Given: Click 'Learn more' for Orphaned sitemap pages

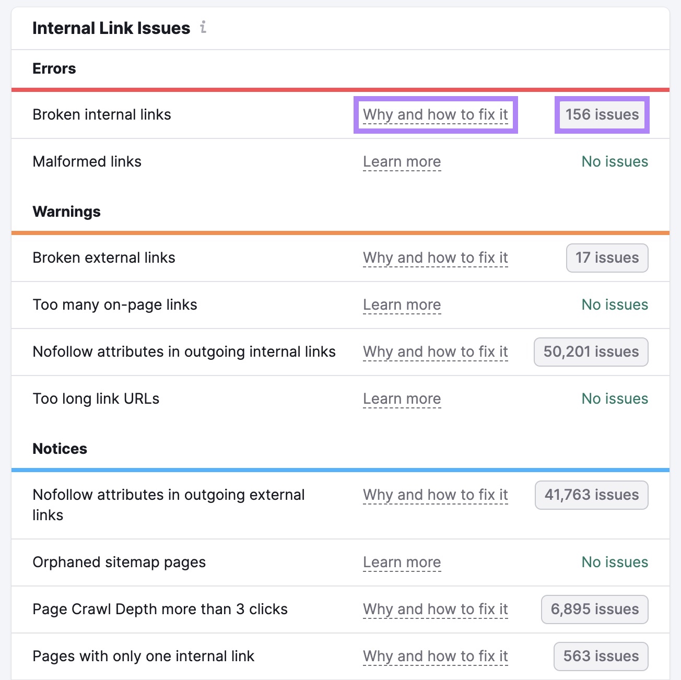Looking at the screenshot, I should pyautogui.click(x=402, y=562).
